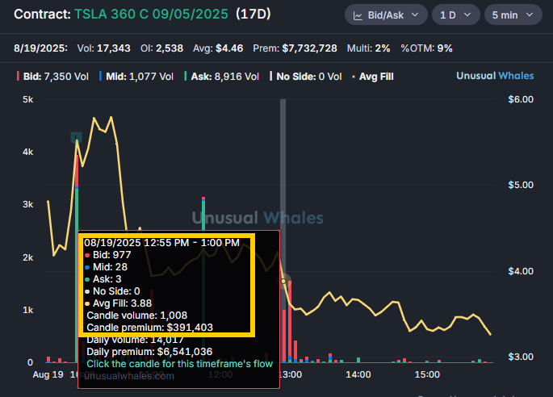Image resolution: width=553 pixels, height=397 pixels.
Task: Toggle the No Side volume legend entry
Action: coord(305,77)
